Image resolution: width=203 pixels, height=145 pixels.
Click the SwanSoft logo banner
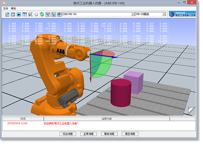pyautogui.click(x=182, y=14)
